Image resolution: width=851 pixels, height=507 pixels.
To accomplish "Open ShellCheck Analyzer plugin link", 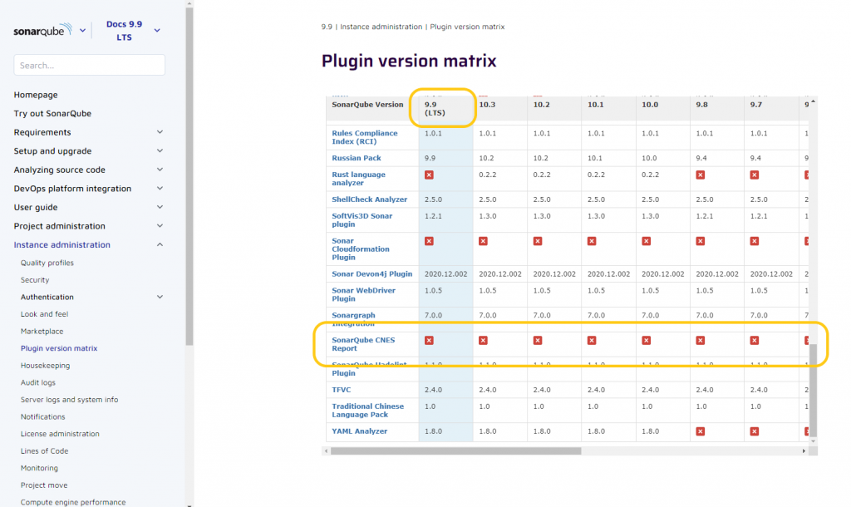I will tap(370, 199).
